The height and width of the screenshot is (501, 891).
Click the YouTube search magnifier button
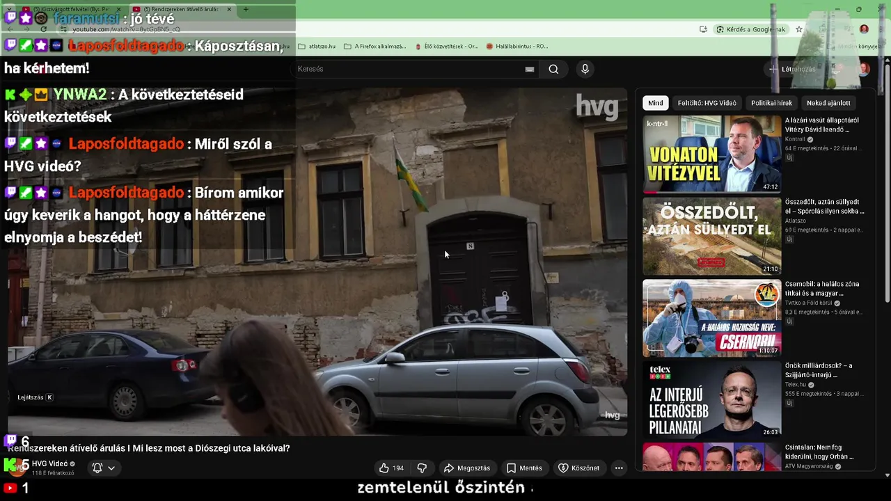pyautogui.click(x=553, y=69)
